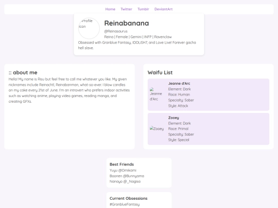The width and height of the screenshot is (278, 208).
Task: Click the ':: about me' heading
Action: (23, 72)
